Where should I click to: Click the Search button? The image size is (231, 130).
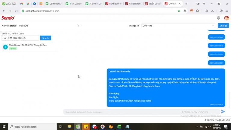coord(45,38)
